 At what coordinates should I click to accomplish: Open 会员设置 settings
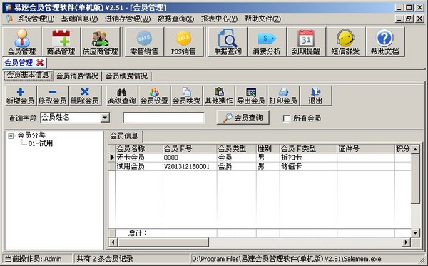(154, 96)
